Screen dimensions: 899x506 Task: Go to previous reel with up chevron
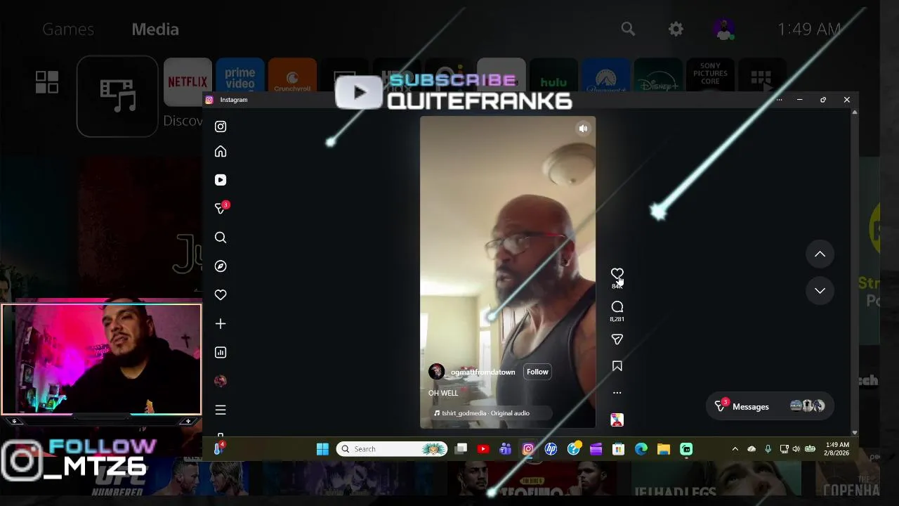(820, 254)
